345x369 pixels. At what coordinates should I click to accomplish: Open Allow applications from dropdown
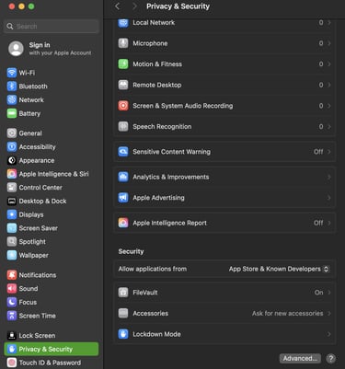pos(279,269)
